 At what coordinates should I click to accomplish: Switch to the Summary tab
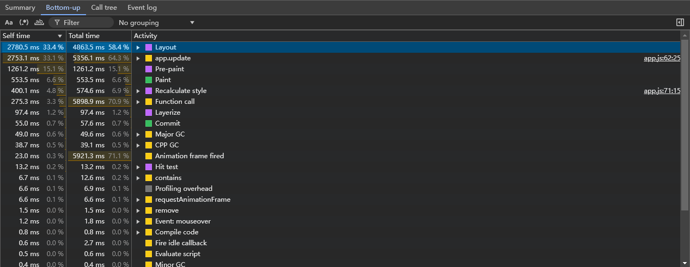(x=20, y=8)
